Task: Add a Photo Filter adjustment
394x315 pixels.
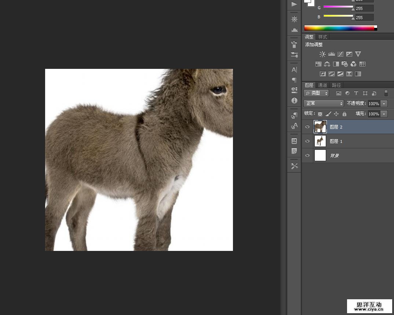Action: 344,64
